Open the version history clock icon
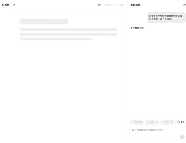Screen dimensions: 186x143 click(x=99, y=5)
